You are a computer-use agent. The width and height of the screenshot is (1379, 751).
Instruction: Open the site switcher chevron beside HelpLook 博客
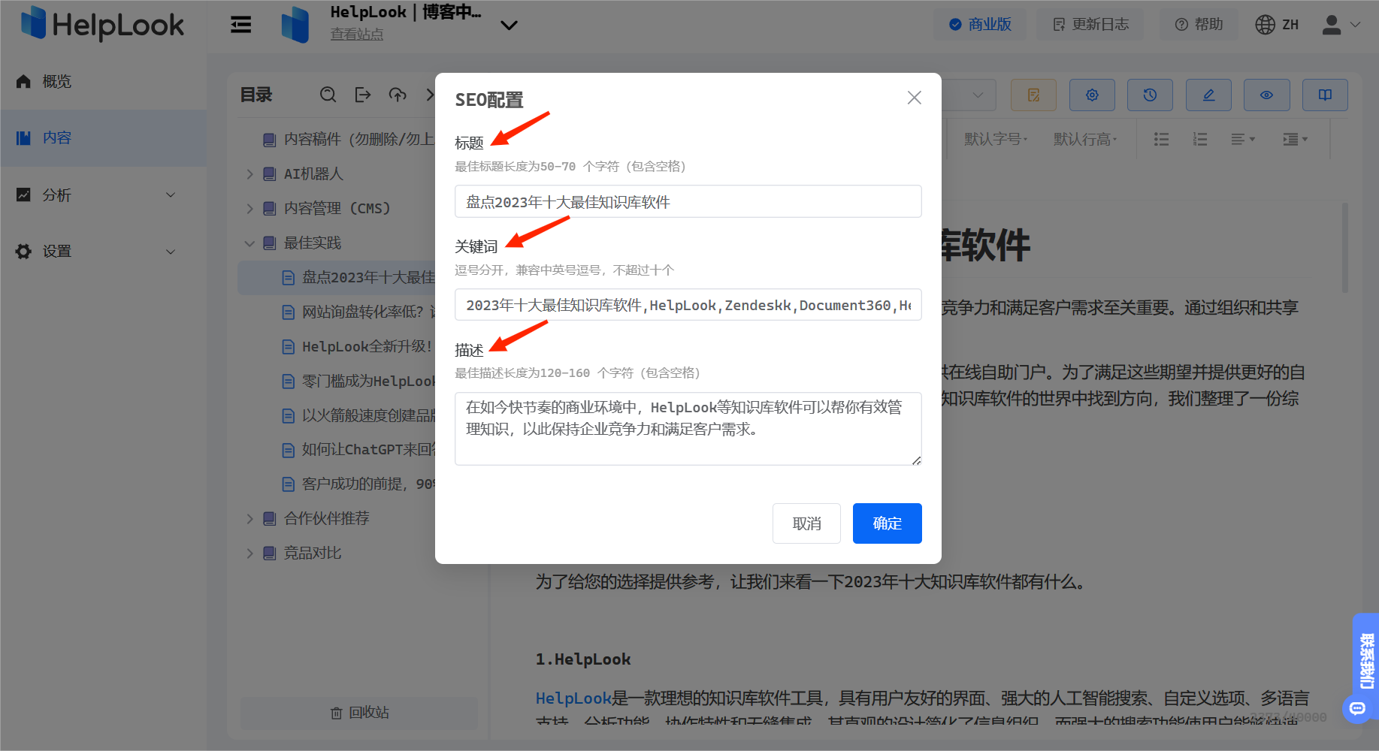[509, 25]
